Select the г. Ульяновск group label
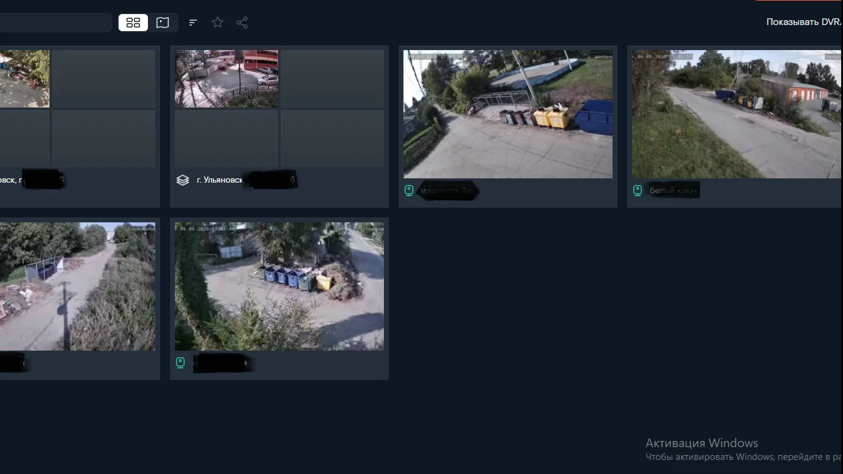The image size is (843, 474). (220, 180)
